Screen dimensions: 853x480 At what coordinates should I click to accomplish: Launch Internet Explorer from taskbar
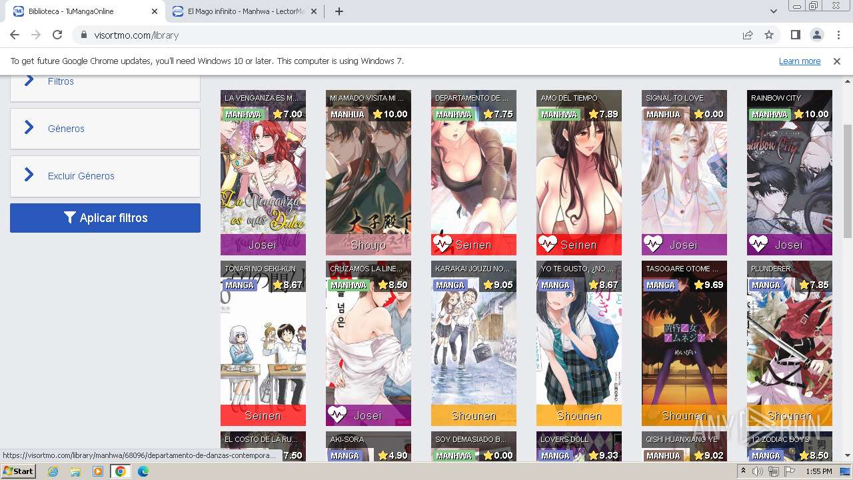(x=53, y=471)
